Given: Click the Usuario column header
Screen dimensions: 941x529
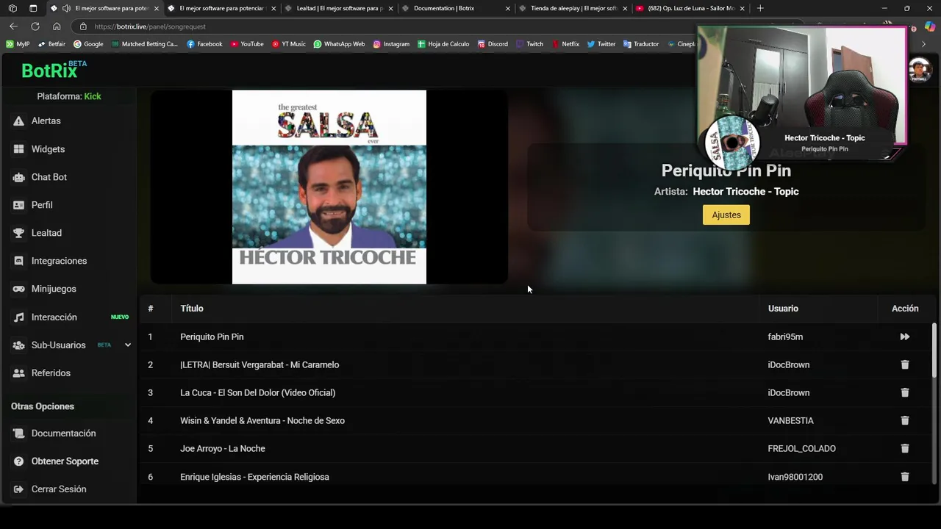Looking at the screenshot, I should (783, 309).
